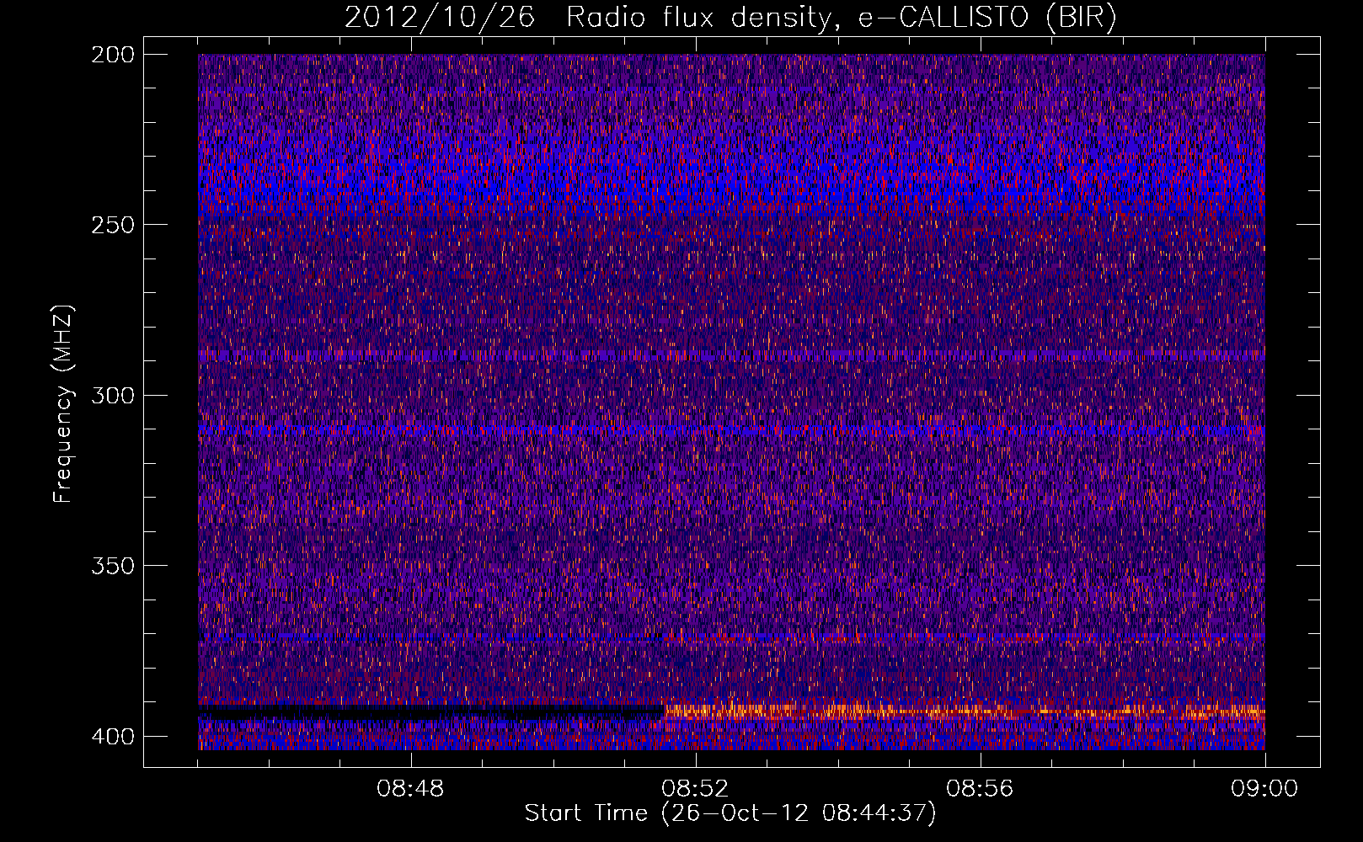Click the 09:00 time tick label
The height and width of the screenshot is (842, 1363).
(1264, 789)
